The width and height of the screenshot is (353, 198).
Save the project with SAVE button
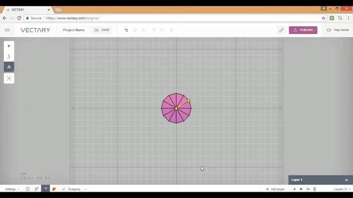click(101, 30)
